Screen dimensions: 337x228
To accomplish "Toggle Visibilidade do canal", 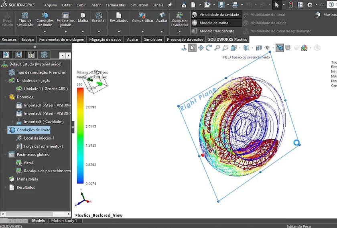I will tap(264, 14).
